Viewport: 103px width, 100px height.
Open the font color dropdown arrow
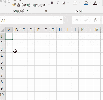pos(99,3)
